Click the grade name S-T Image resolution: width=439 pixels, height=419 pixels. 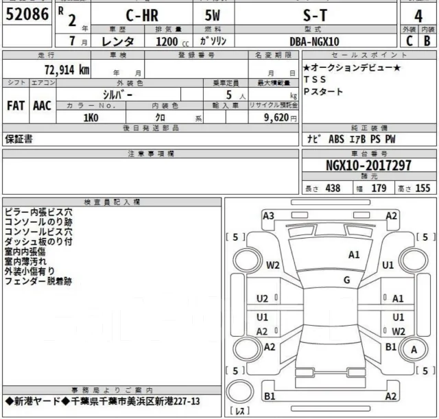coord(315,16)
